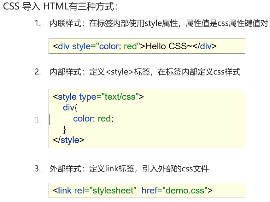Click the link rel="stylesheet" code line
Viewport: 270px width, 202px height.
coord(133,190)
